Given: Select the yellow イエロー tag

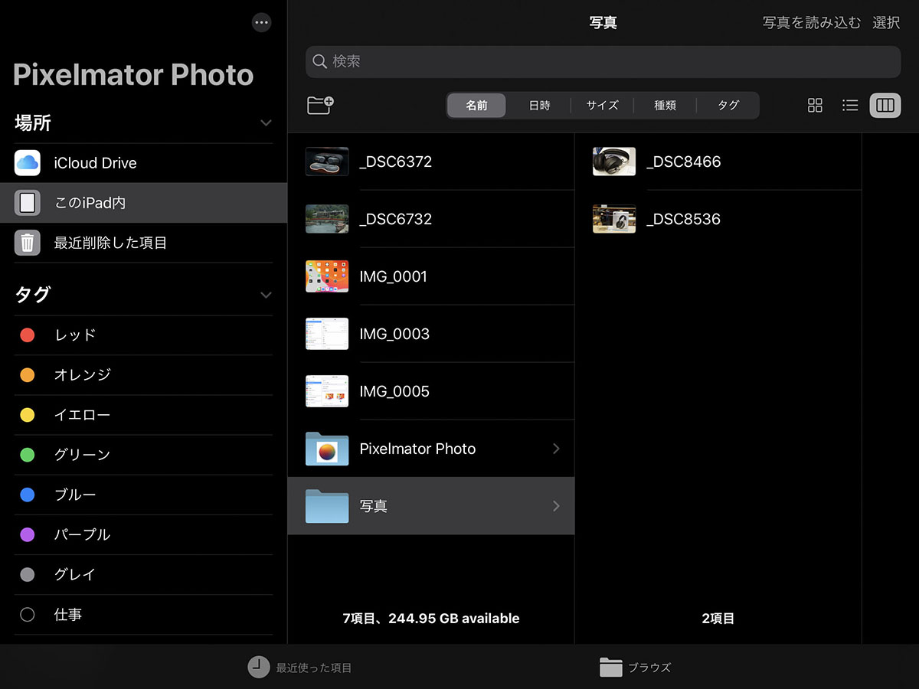Looking at the screenshot, I should 143,415.
